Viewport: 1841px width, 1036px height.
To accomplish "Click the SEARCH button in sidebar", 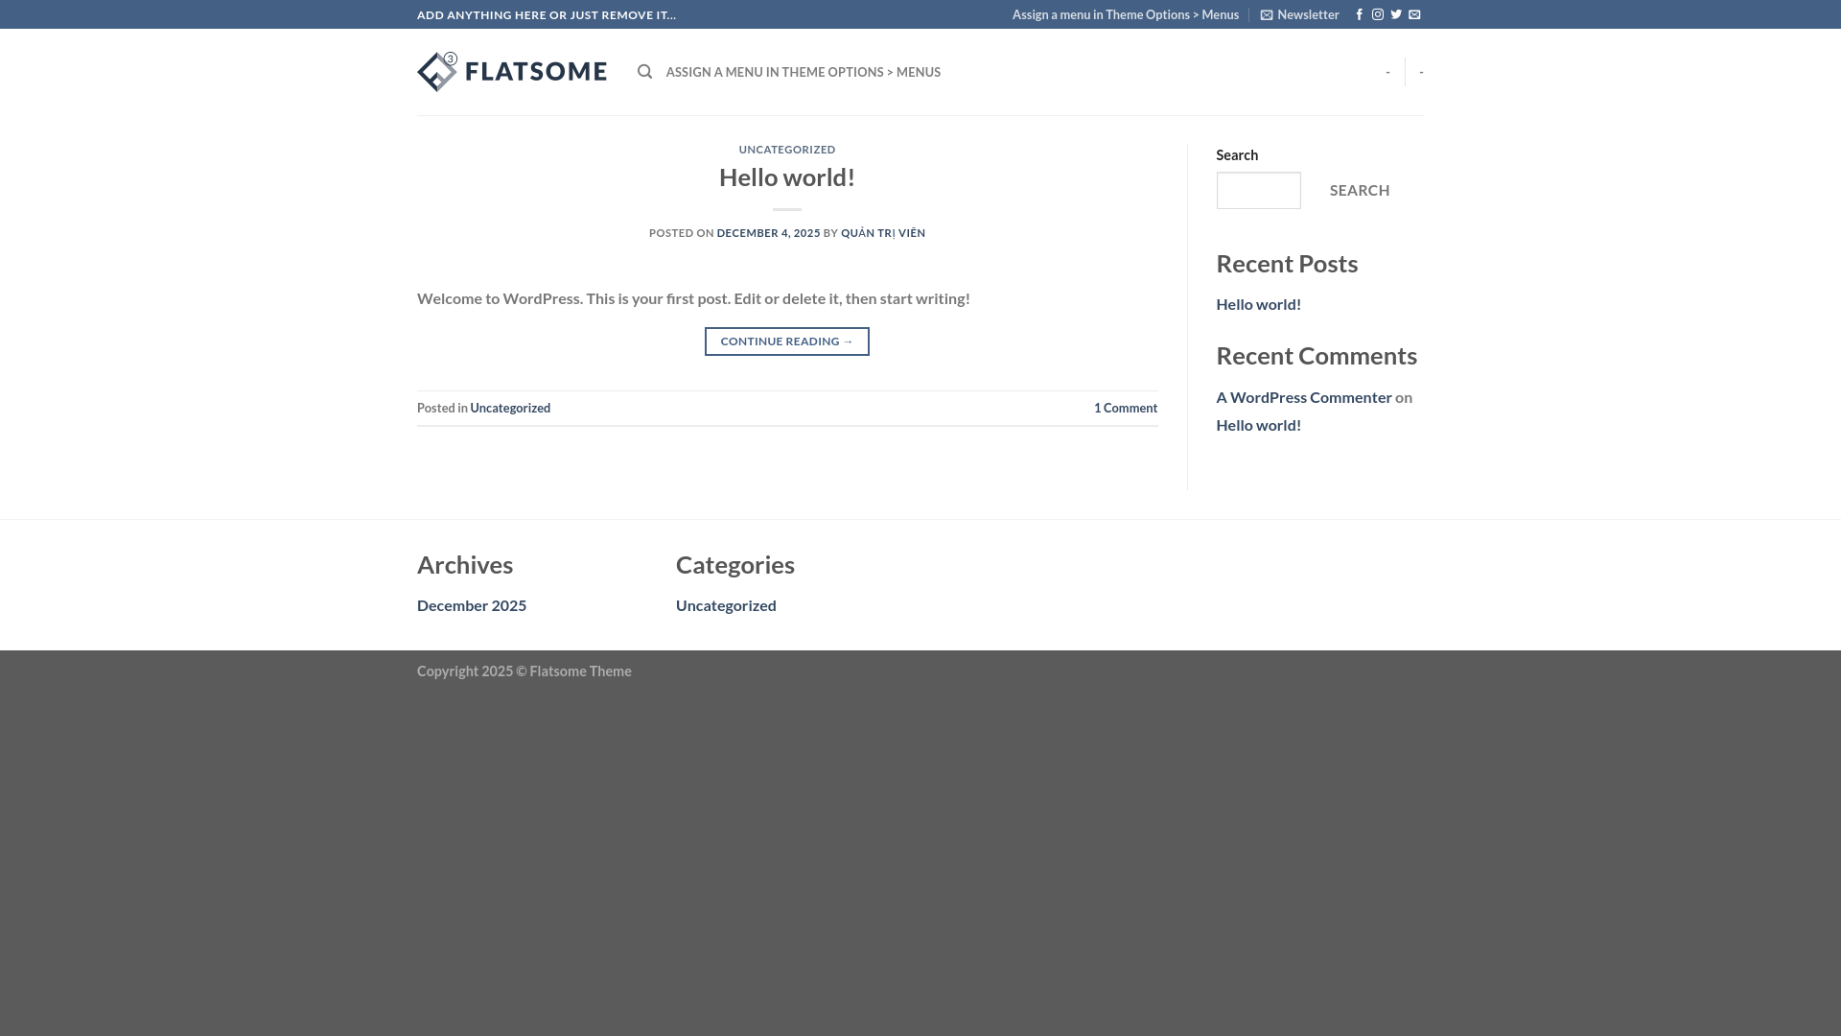I will point(1360,190).
